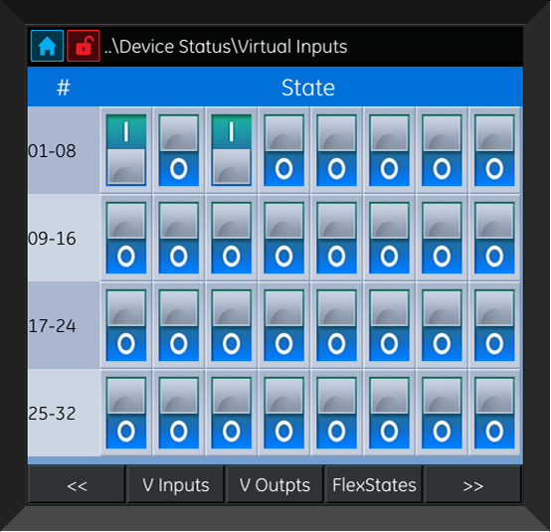This screenshot has height=532, width=551.
Task: Click the 09-16 row label
Action: click(52, 239)
